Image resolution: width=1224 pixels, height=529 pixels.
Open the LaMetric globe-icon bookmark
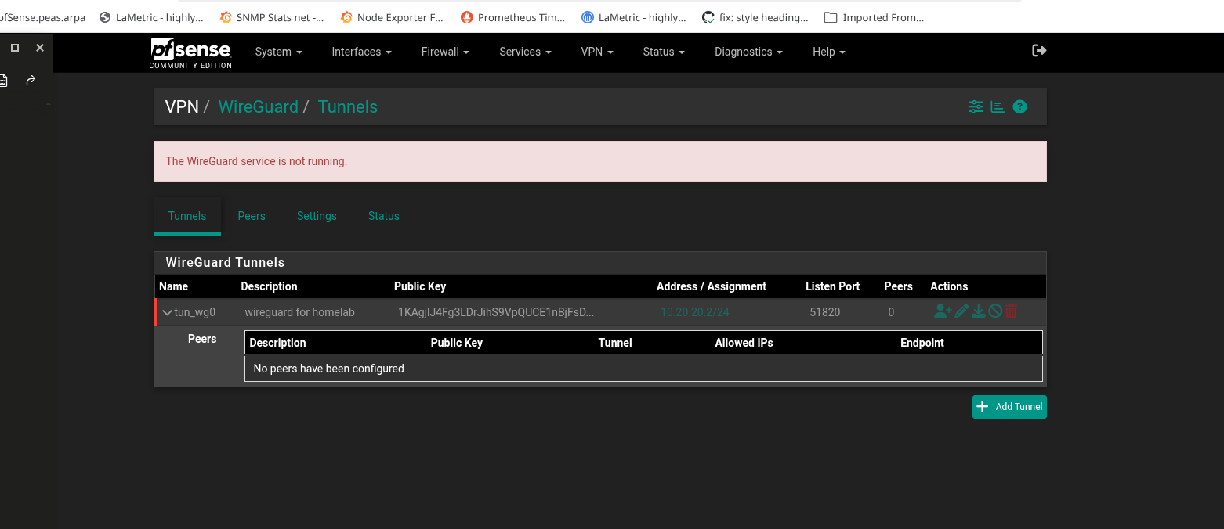point(152,17)
